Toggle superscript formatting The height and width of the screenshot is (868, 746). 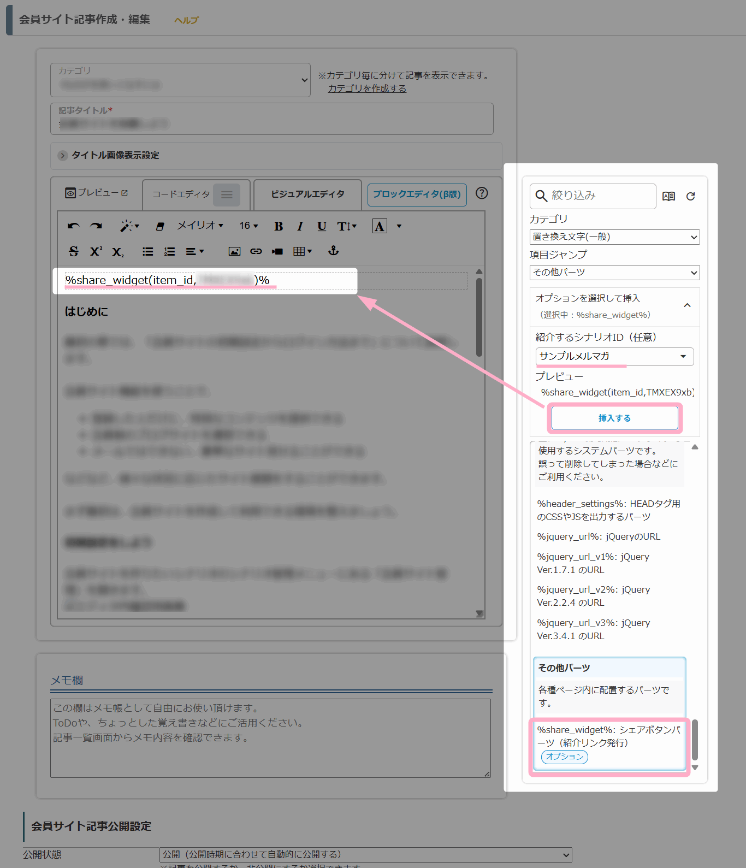pyautogui.click(x=96, y=251)
